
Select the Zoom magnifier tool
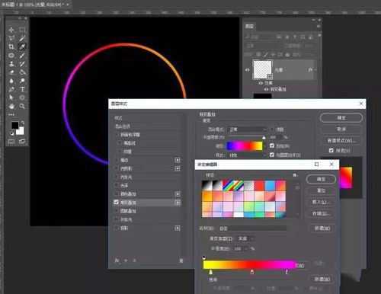tap(22, 106)
